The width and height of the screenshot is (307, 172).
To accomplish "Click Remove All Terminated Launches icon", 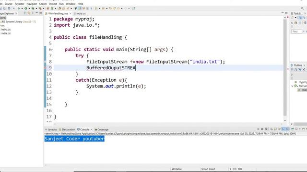I will (266, 129).
